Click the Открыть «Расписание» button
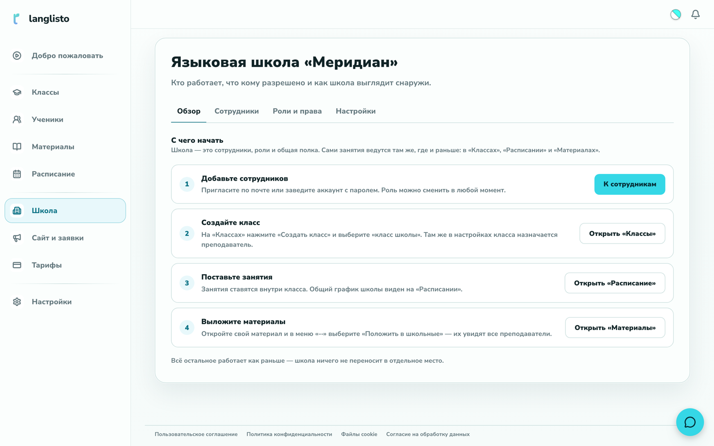714x446 pixels. coord(615,283)
